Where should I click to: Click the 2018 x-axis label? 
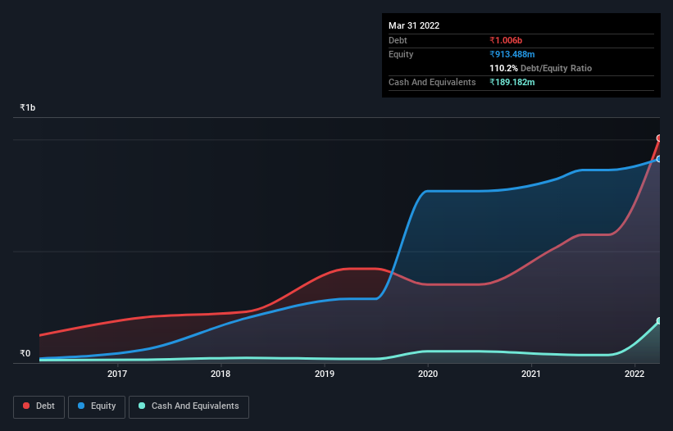tap(221, 374)
